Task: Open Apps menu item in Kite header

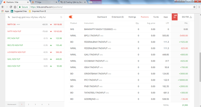Action: 166,17
